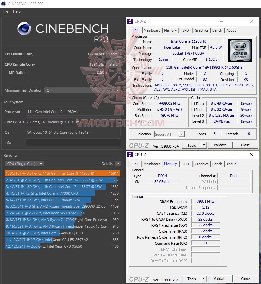Click Tools button in bottom CPU-Z window
The height and width of the screenshot is (284, 261).
click(x=192, y=279)
